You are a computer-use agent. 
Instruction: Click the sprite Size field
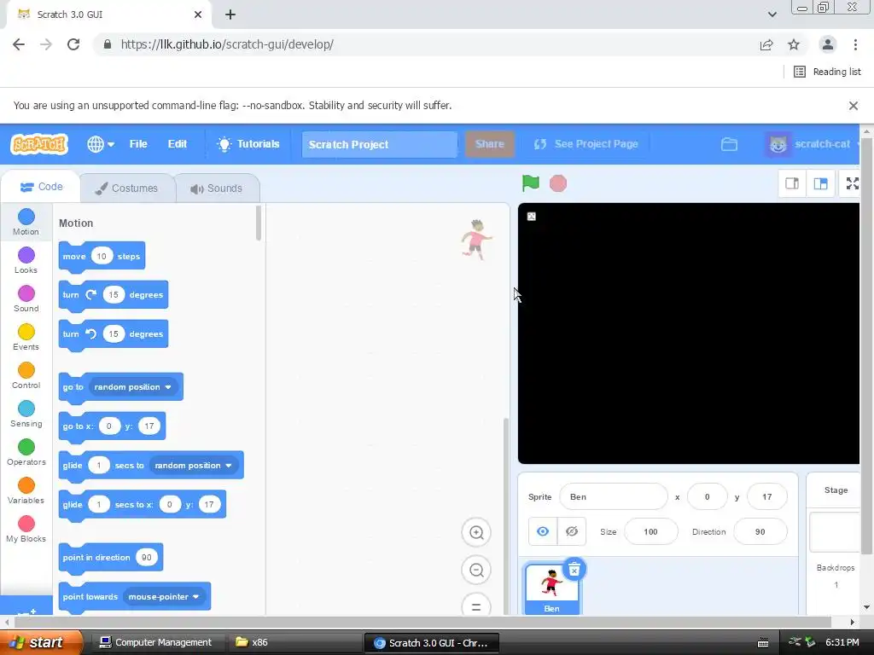[650, 531]
